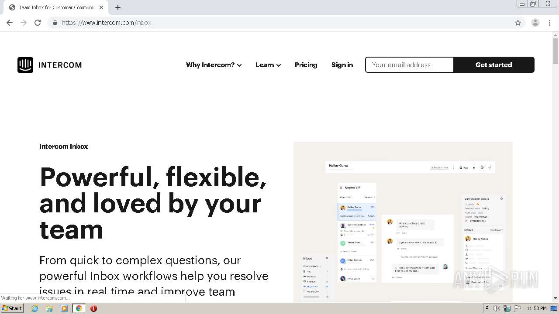The width and height of the screenshot is (559, 314).
Task: Open the network tray icon
Action: tap(507, 308)
